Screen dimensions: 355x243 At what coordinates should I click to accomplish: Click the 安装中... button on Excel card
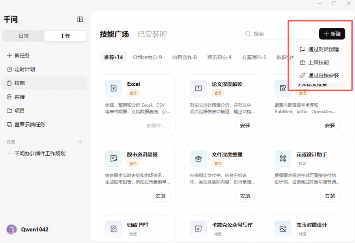156,126
